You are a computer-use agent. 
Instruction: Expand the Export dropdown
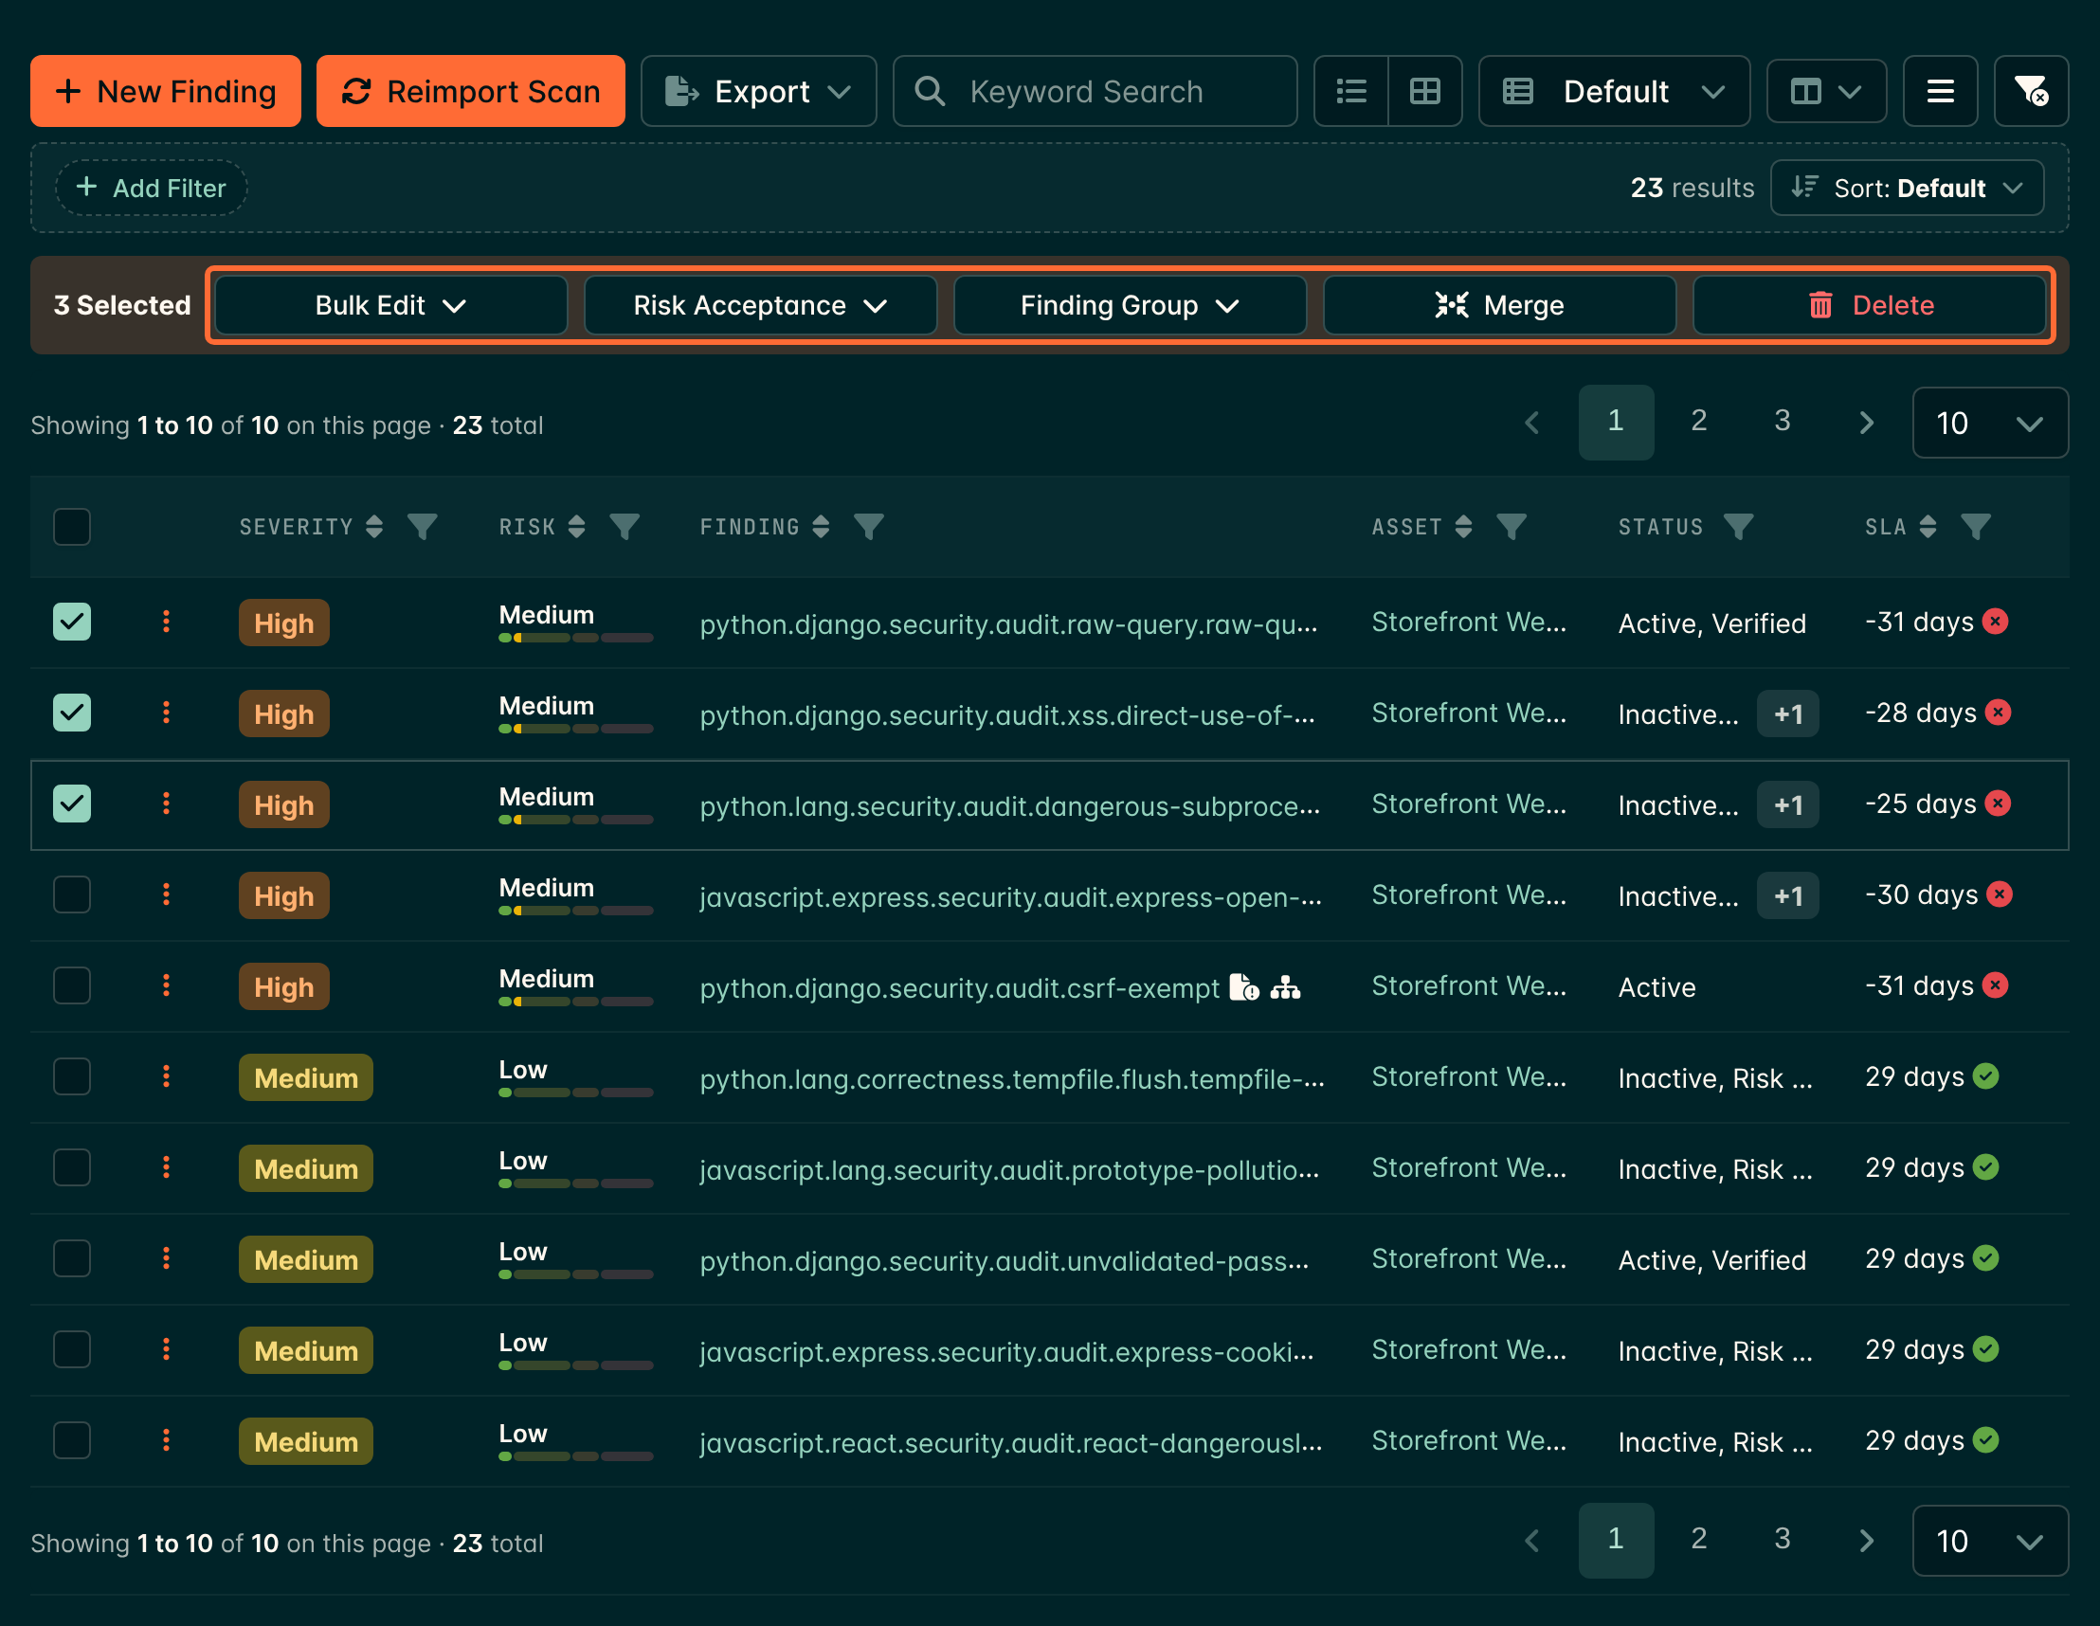click(759, 91)
